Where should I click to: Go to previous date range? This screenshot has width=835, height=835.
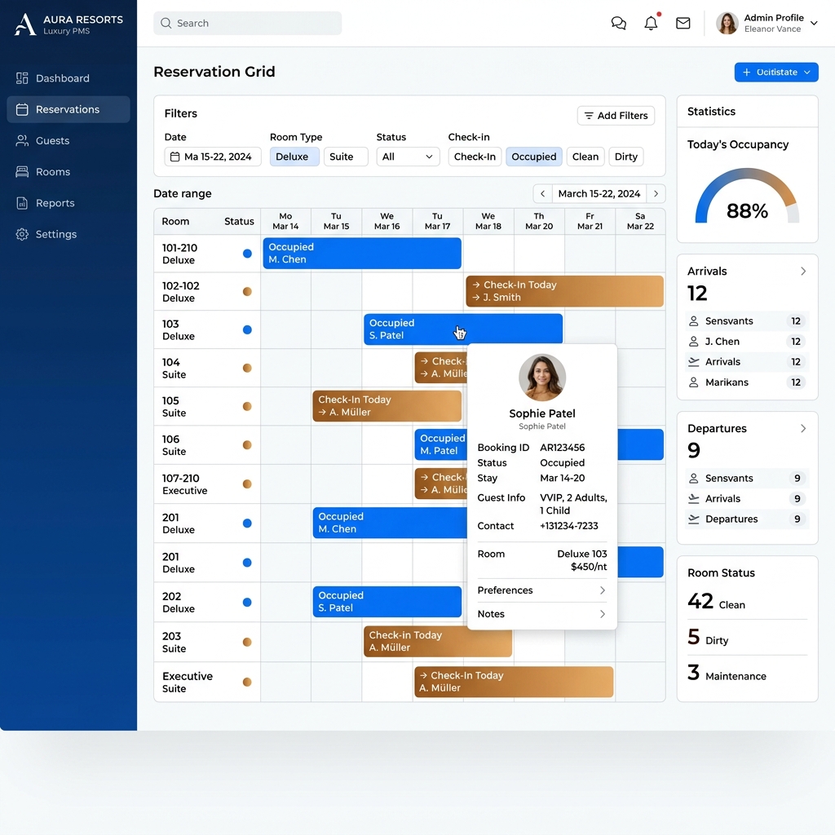pyautogui.click(x=542, y=194)
